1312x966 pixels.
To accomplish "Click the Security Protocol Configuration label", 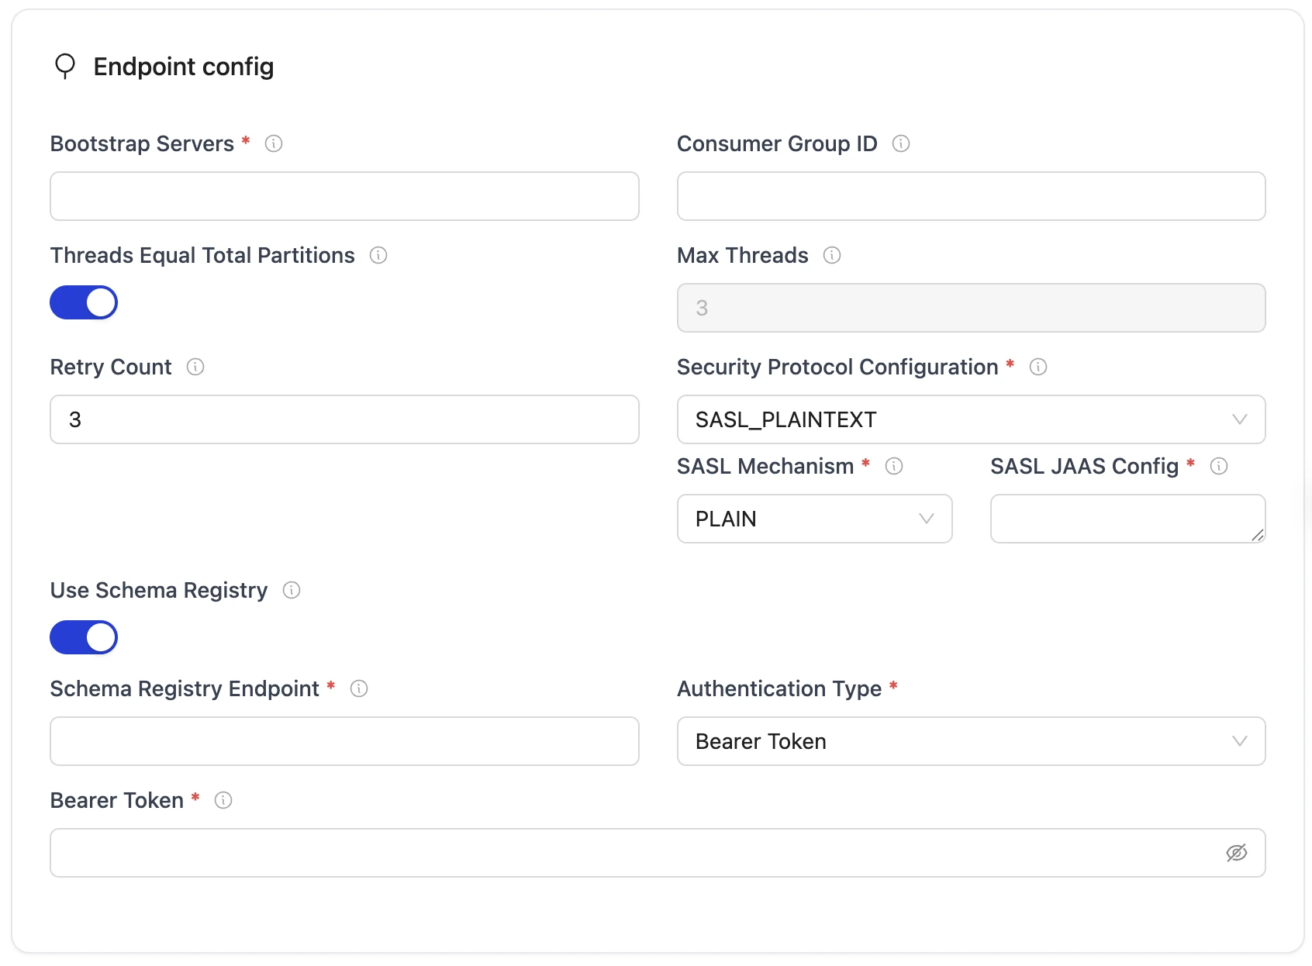I will coord(836,367).
